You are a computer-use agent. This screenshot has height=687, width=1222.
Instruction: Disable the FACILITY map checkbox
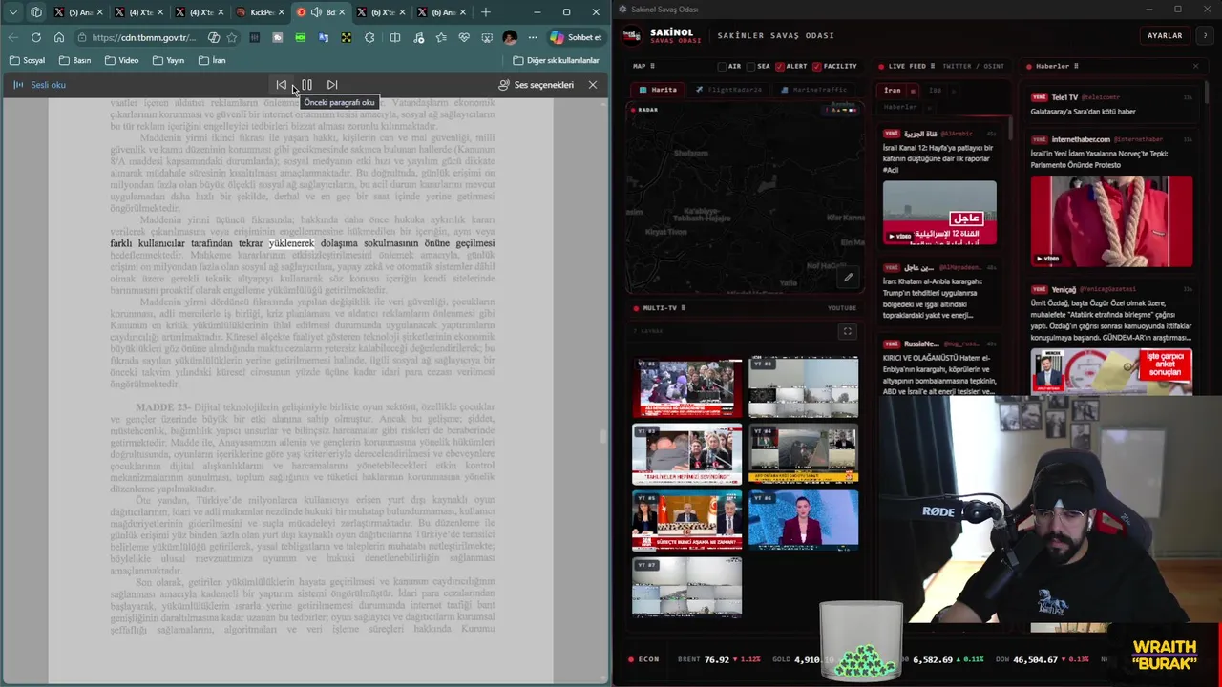pos(817,66)
